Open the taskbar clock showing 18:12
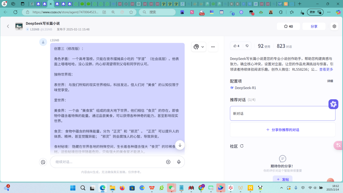 [333, 188]
